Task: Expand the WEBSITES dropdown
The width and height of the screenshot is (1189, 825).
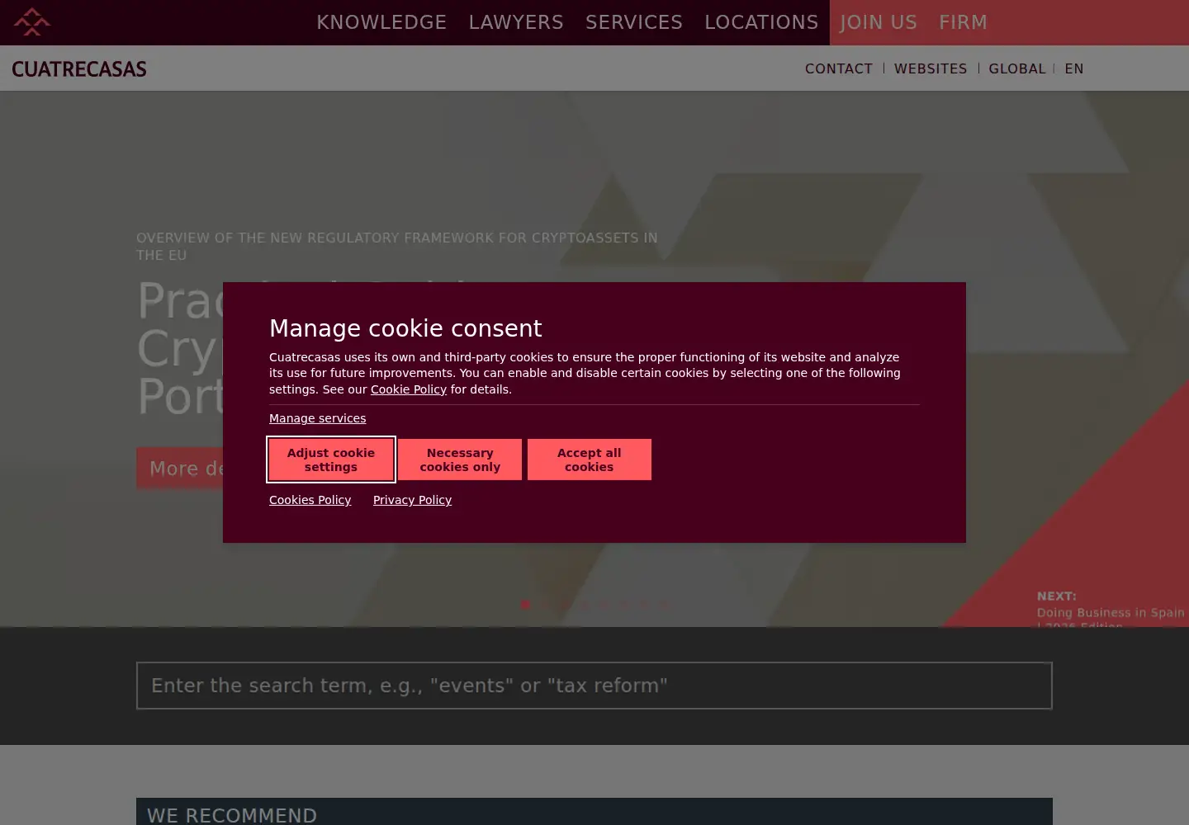Action: click(931, 68)
